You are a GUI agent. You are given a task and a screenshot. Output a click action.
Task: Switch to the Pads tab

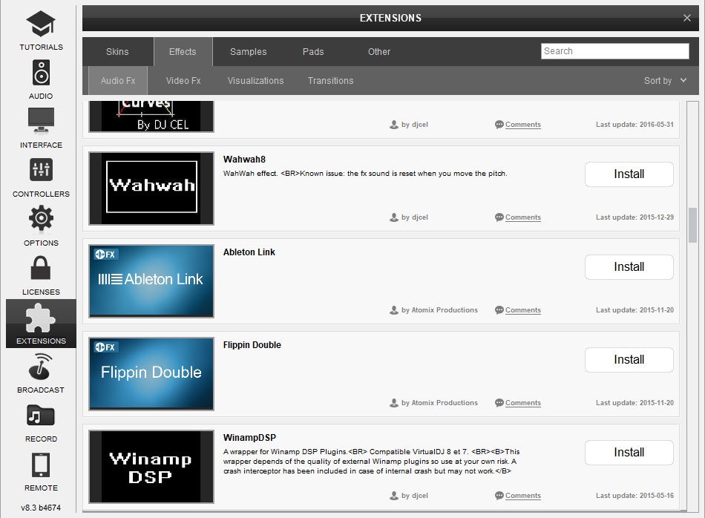[313, 52]
